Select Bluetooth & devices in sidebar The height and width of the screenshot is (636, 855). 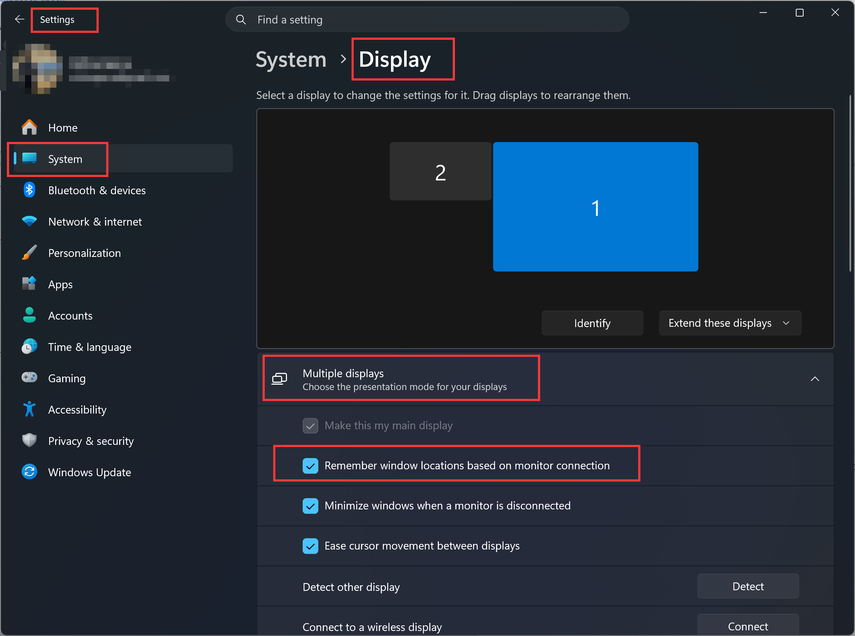coord(123,190)
